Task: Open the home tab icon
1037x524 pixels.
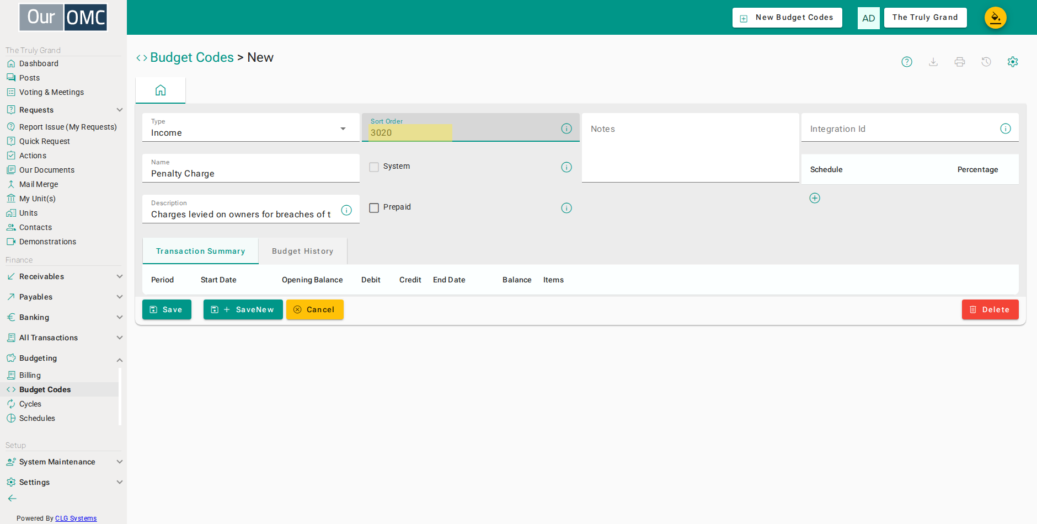Action: pyautogui.click(x=161, y=90)
